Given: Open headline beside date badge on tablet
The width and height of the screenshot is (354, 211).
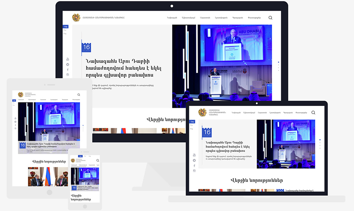Looking at the screenshot, I should point(51,145).
